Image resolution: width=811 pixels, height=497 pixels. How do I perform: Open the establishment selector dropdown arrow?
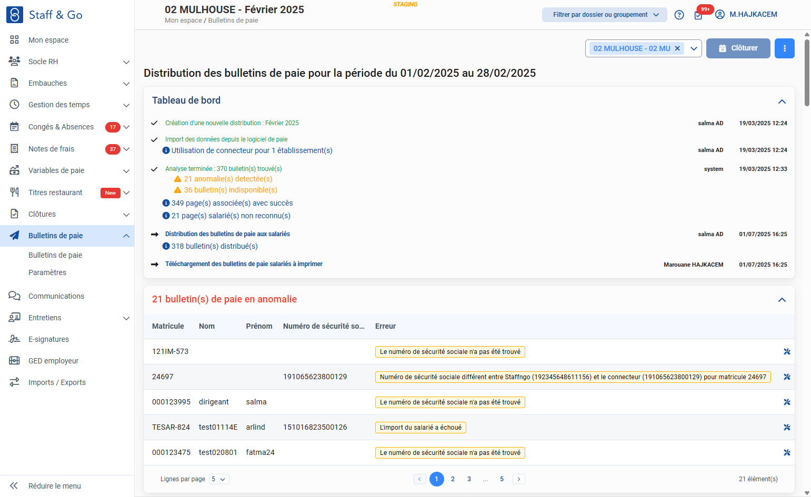(x=694, y=48)
